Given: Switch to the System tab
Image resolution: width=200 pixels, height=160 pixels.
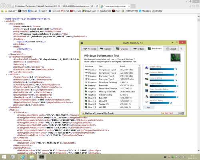Looking at the screenshot, I should 138,49.
